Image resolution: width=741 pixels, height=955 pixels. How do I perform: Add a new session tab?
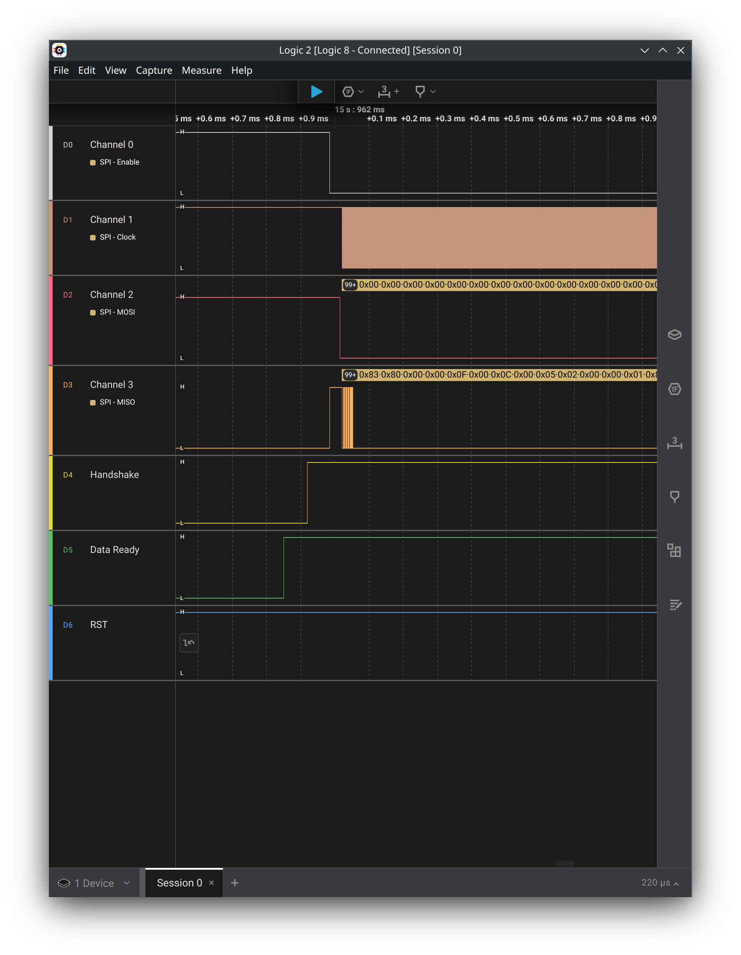[235, 883]
